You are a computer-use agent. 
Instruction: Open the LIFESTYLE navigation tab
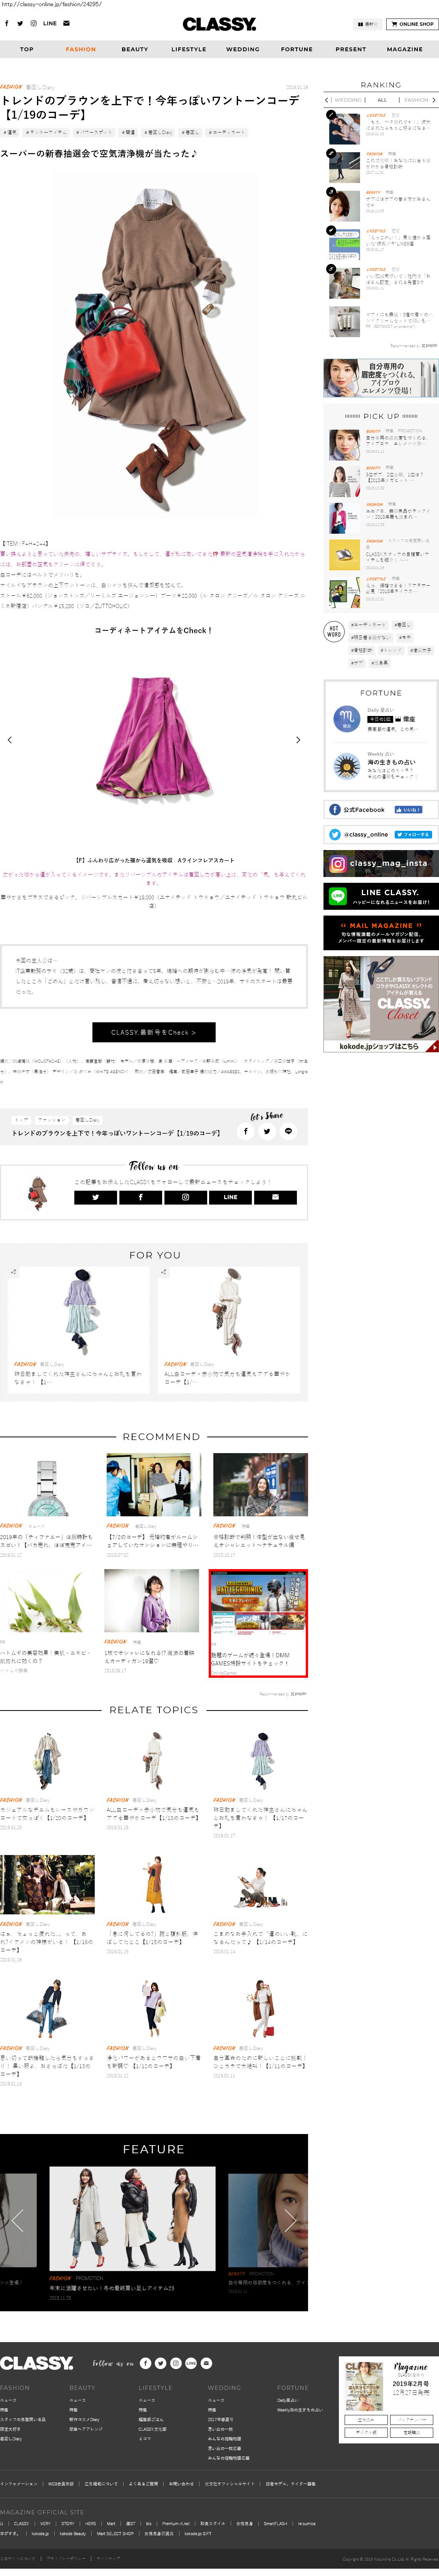pos(189,49)
